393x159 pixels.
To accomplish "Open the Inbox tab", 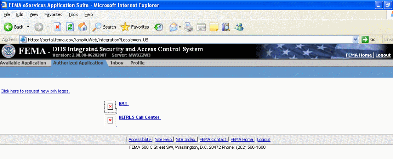I will [117, 63].
